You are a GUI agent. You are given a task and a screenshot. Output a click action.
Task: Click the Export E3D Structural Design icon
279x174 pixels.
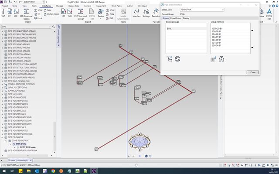[81, 14]
